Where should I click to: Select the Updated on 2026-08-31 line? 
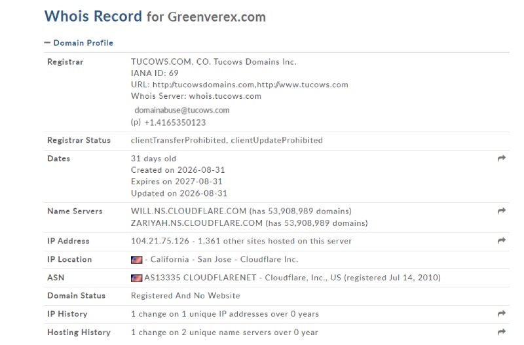[x=179, y=193]
